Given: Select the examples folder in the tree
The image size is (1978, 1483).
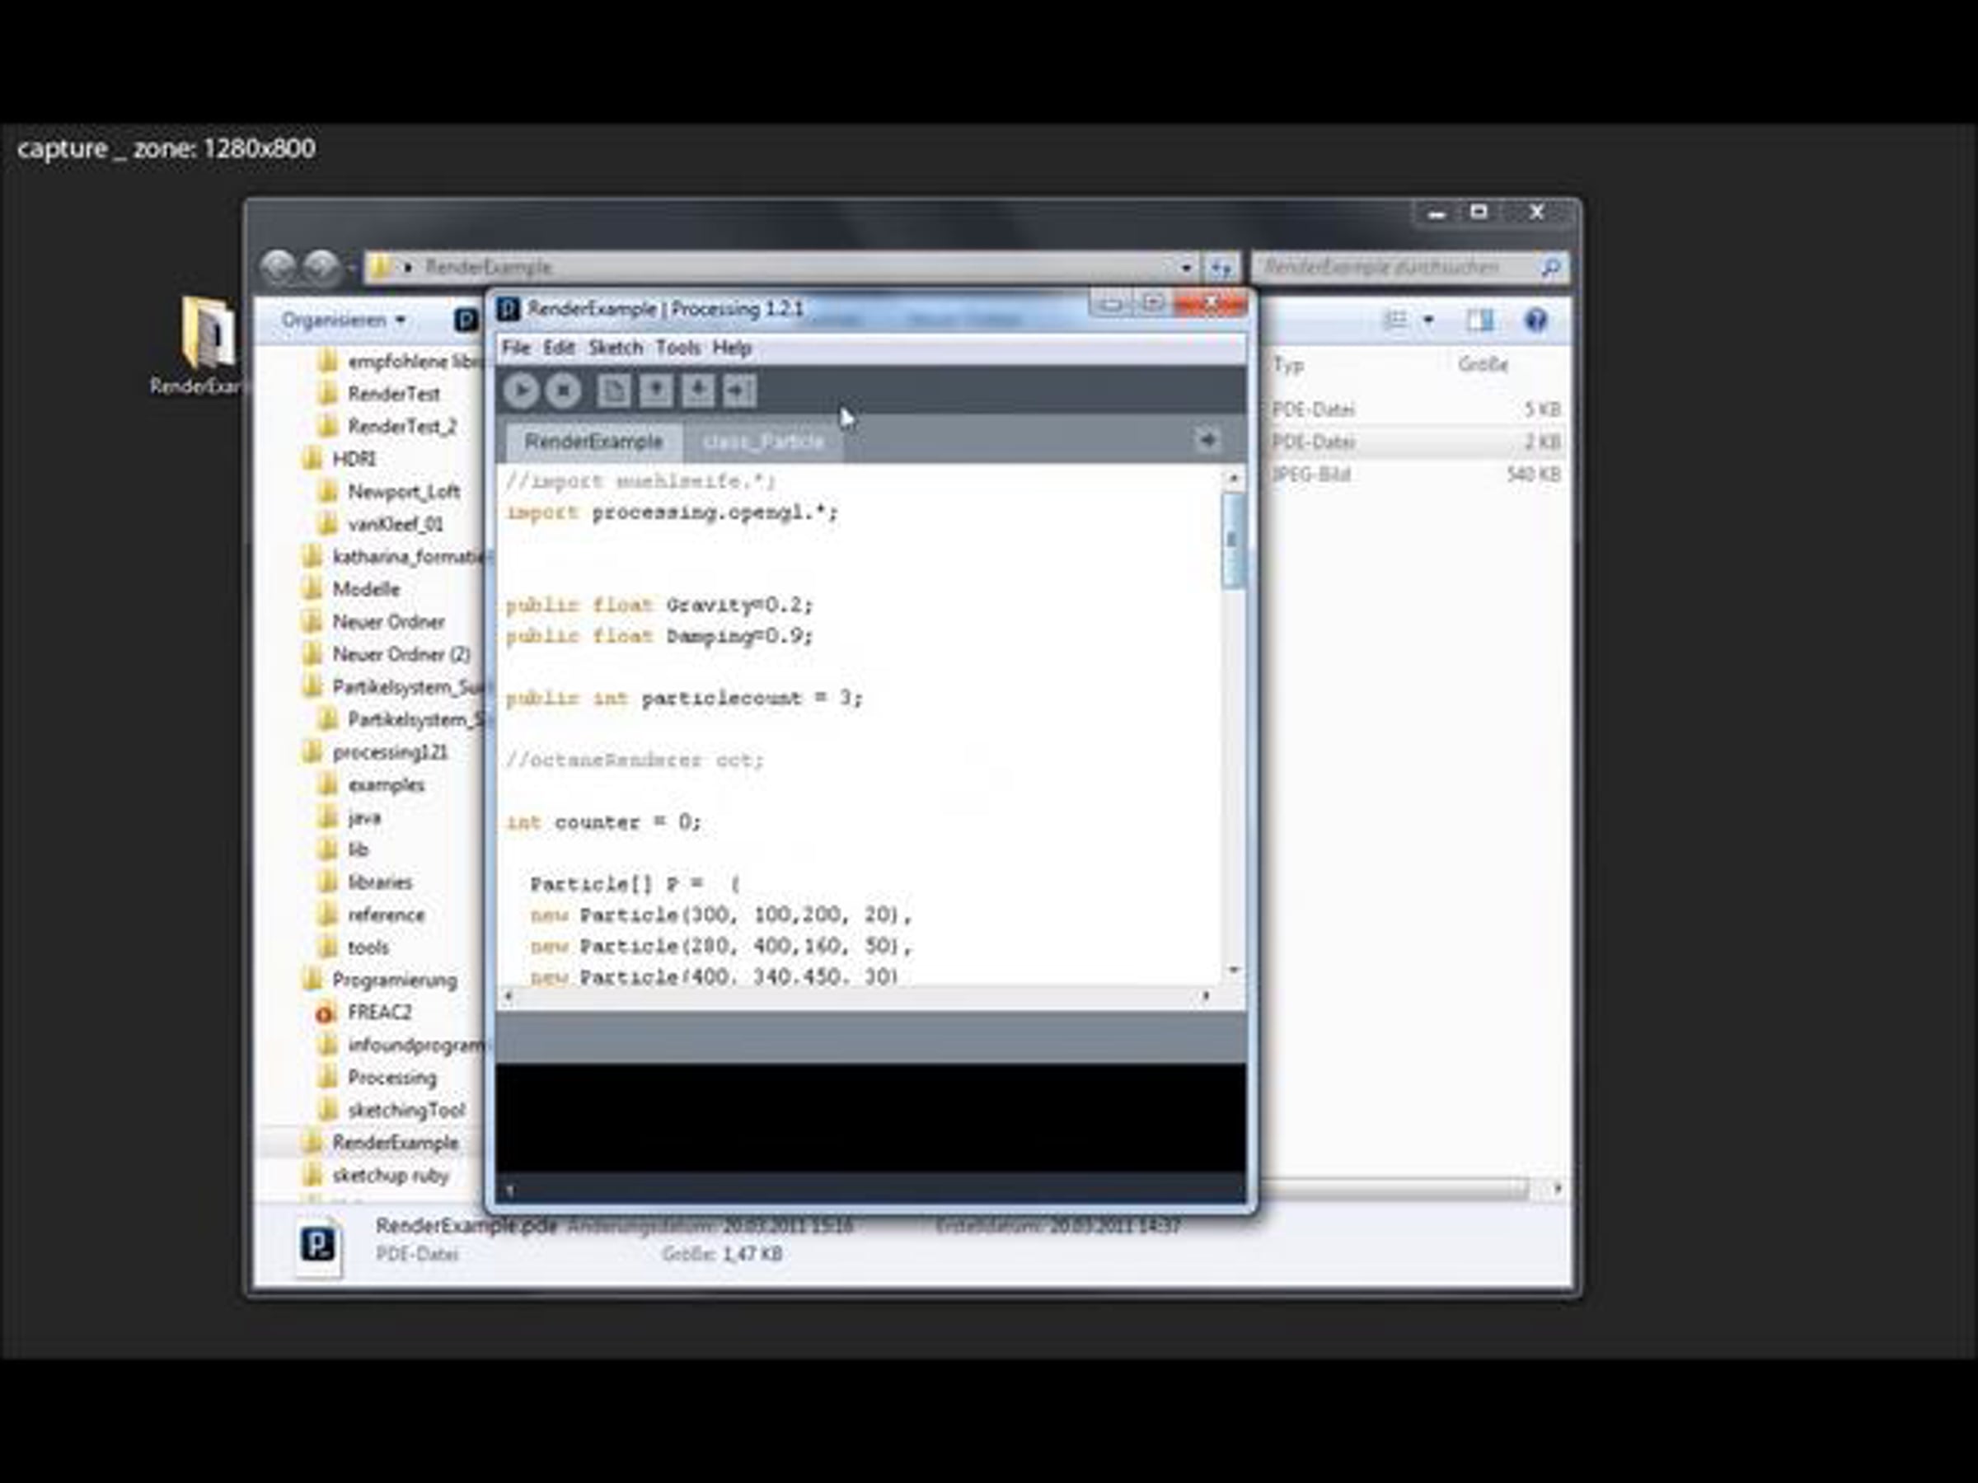Looking at the screenshot, I should 387,785.
